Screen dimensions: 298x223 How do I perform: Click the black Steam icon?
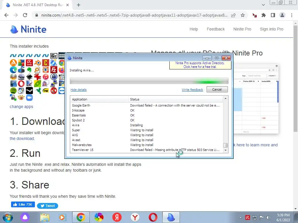click(29, 91)
